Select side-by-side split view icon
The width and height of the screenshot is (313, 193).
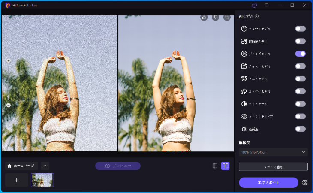225,166
